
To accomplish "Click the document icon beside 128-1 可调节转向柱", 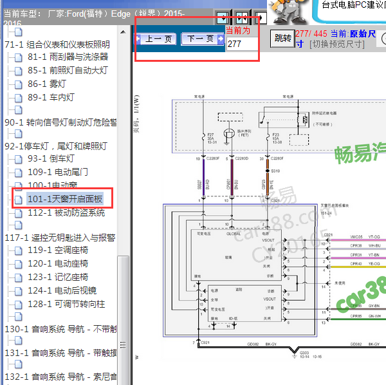I will pos(18,305).
